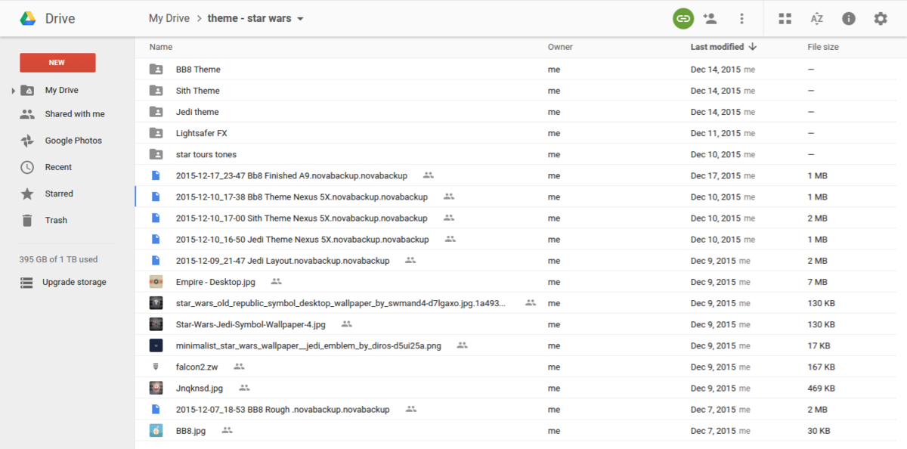Open the share with people icon
907x449 pixels.
(x=710, y=17)
